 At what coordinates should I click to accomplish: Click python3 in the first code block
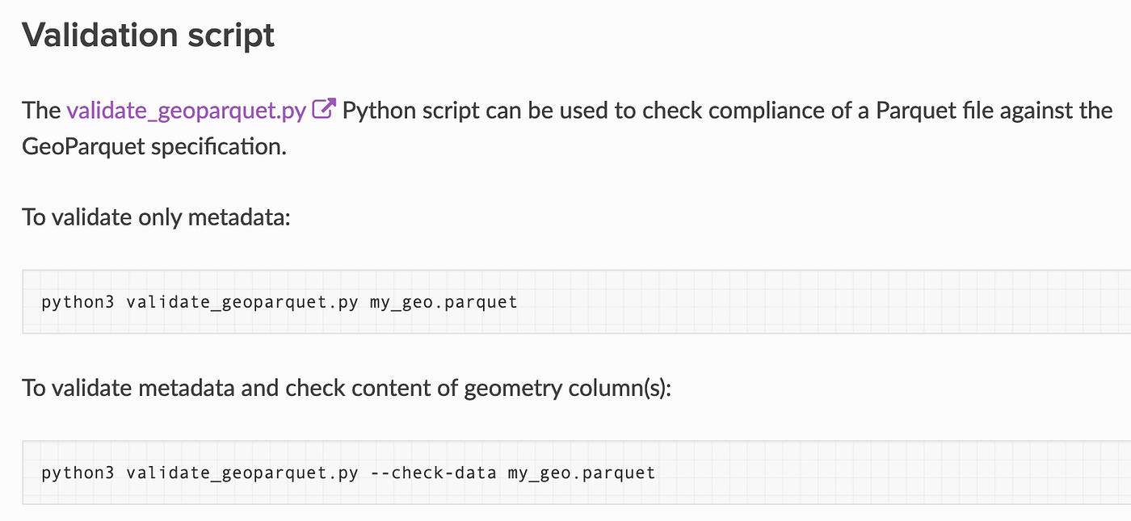[78, 303]
